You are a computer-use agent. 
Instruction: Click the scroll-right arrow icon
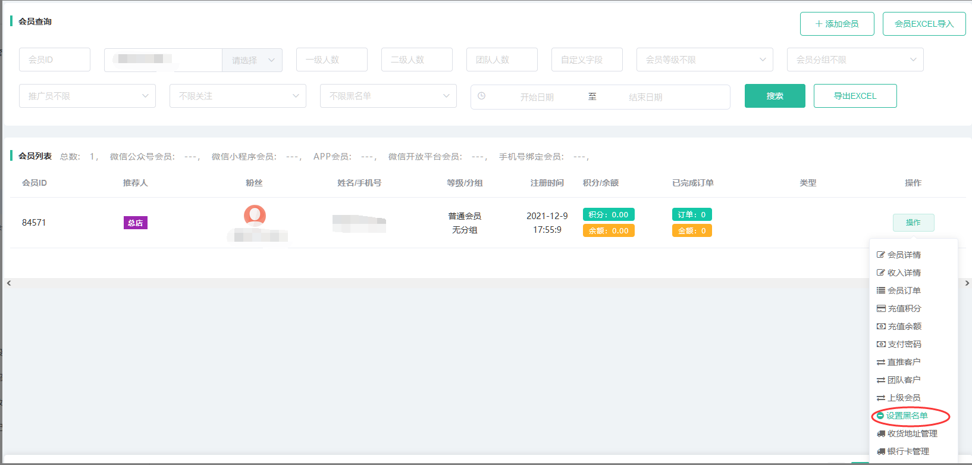click(x=967, y=283)
